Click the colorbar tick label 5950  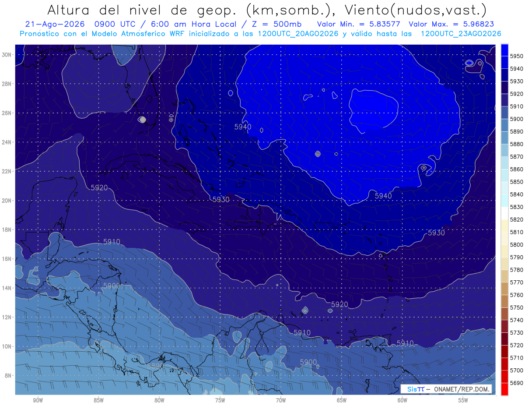[516, 56]
